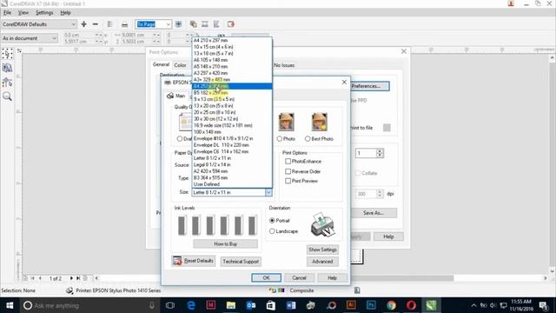Switch to the Color tab
556x313 pixels.
[180, 65]
